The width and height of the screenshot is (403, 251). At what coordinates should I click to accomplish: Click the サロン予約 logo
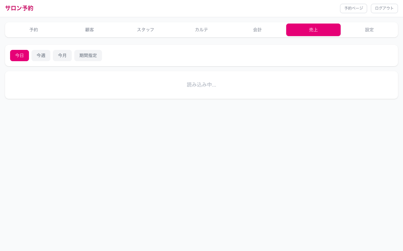coord(19,8)
